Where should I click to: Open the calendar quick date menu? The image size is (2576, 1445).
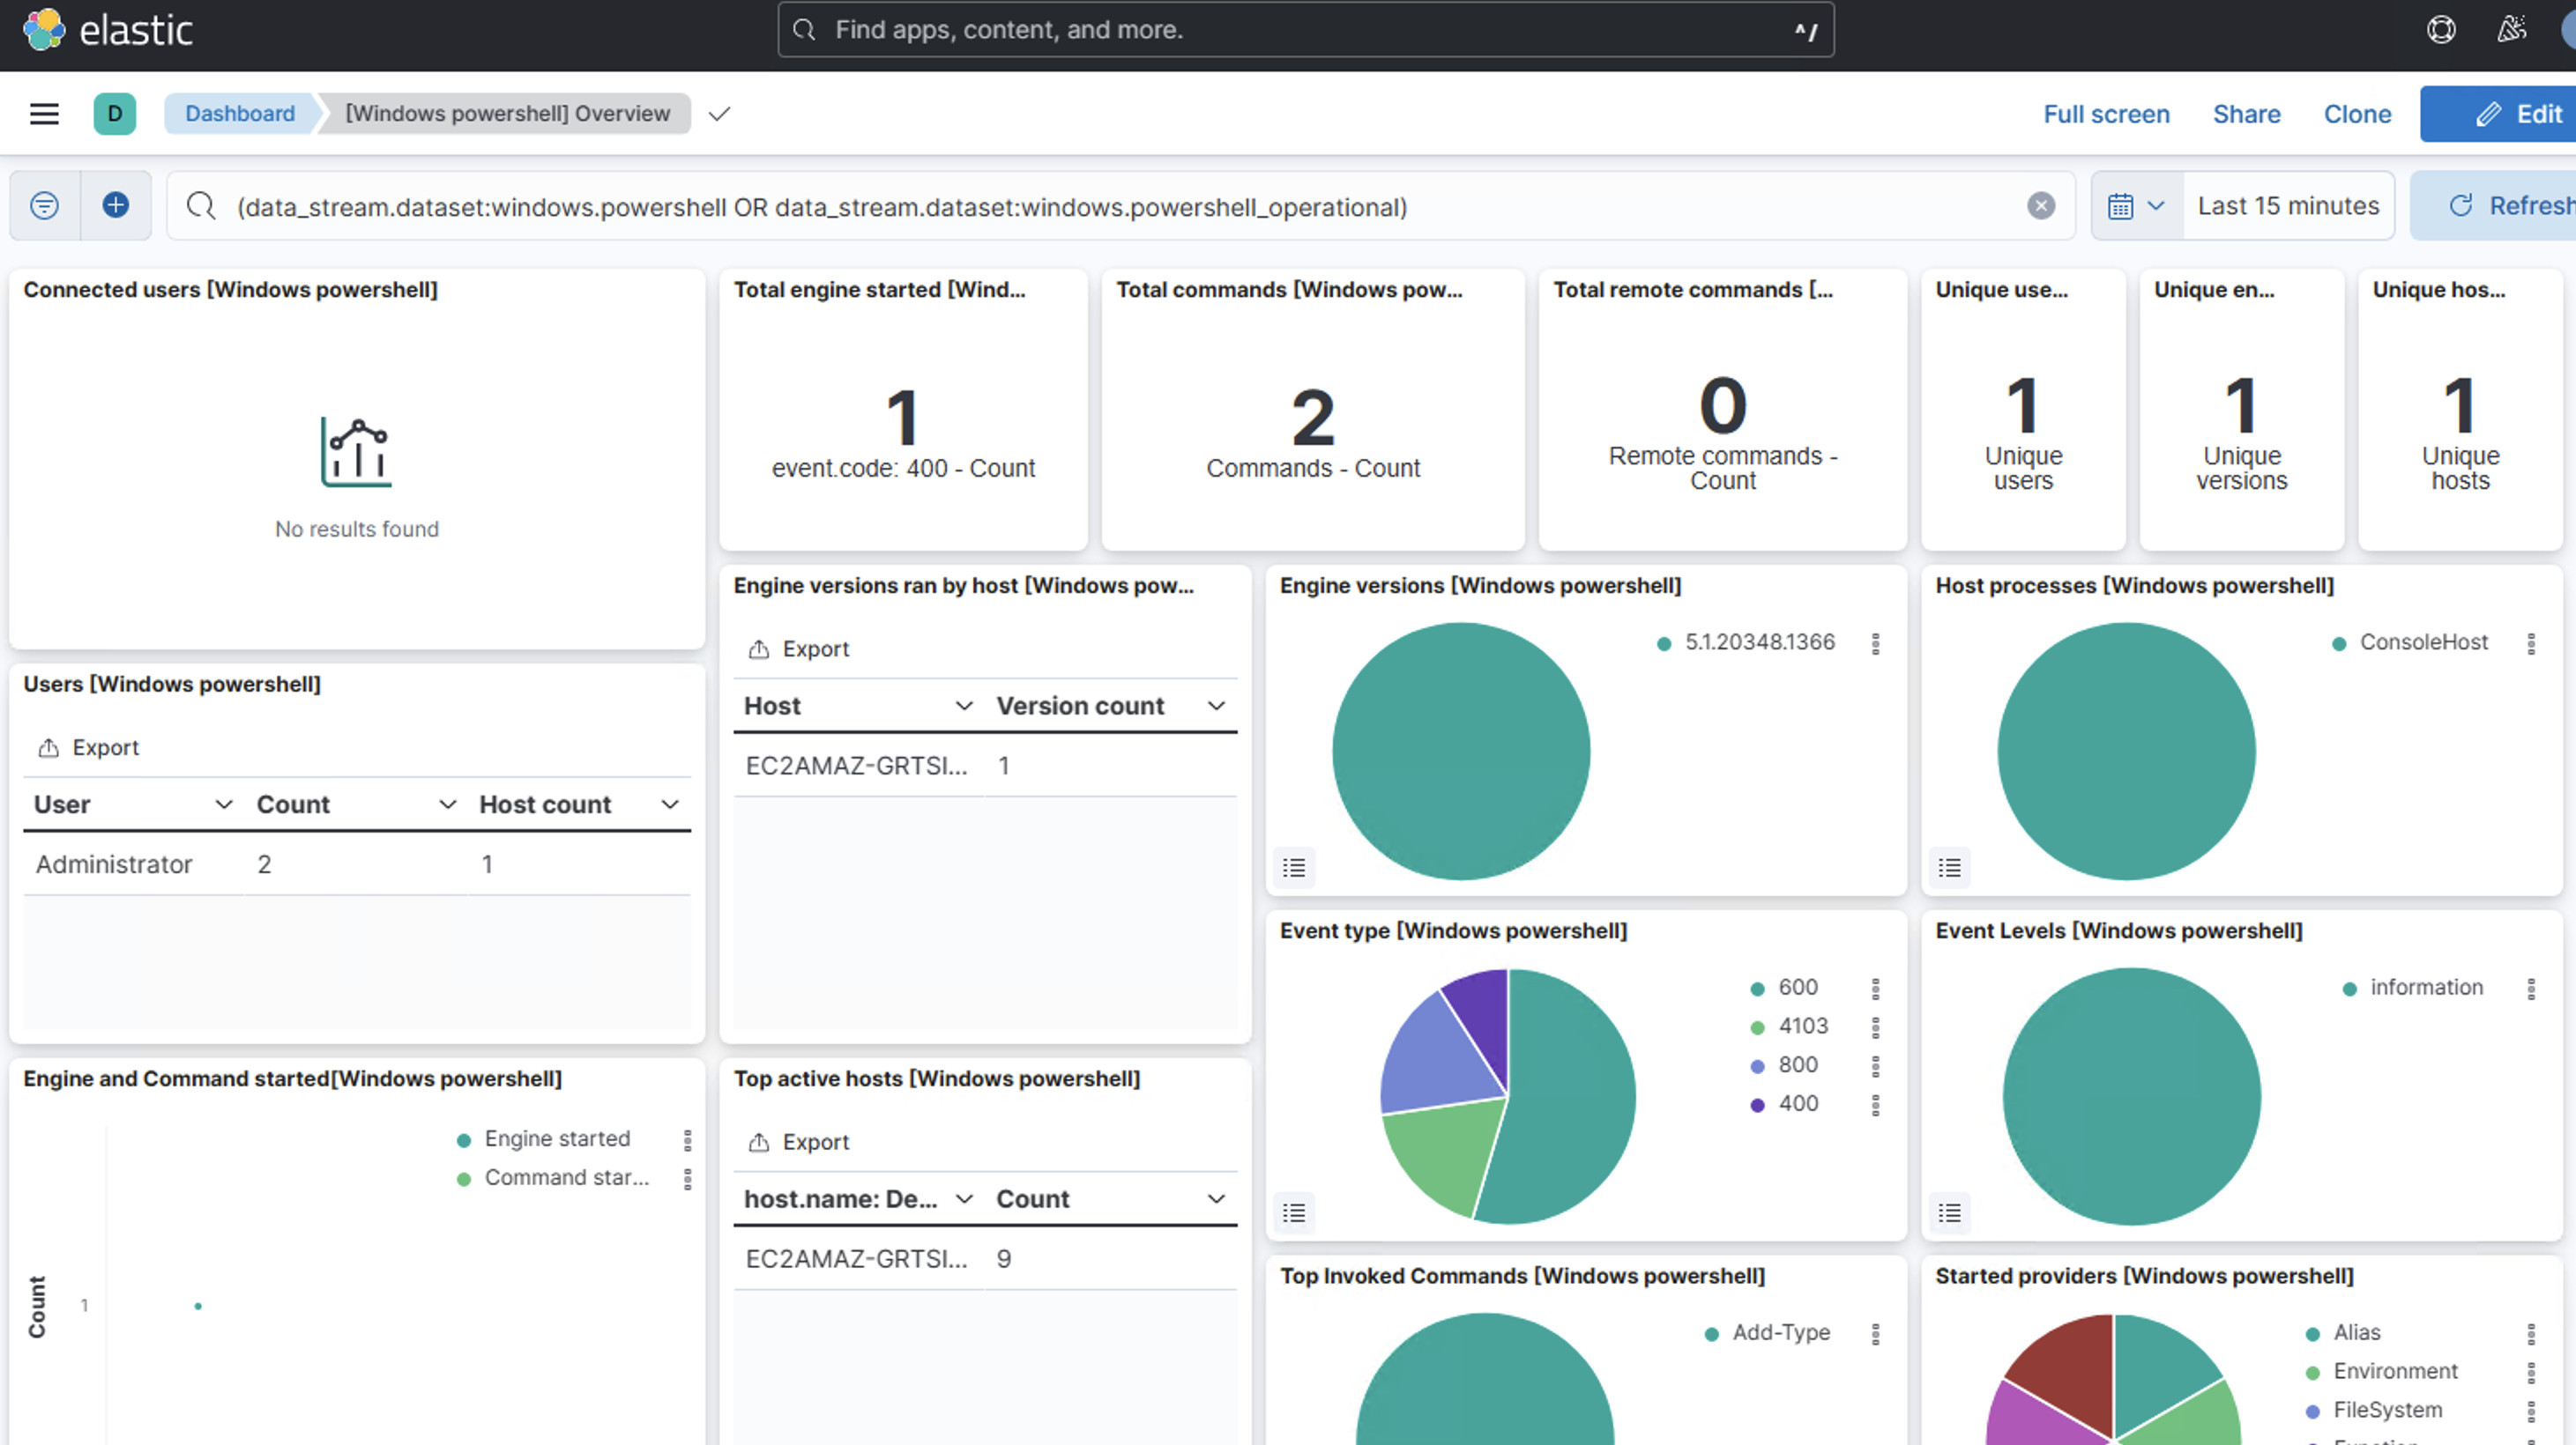pos(2135,206)
